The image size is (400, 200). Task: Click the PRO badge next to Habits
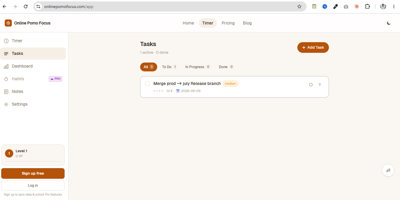click(55, 79)
